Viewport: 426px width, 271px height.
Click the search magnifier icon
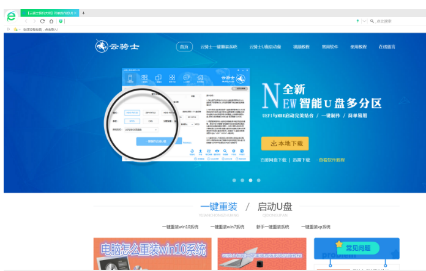click(x=372, y=21)
